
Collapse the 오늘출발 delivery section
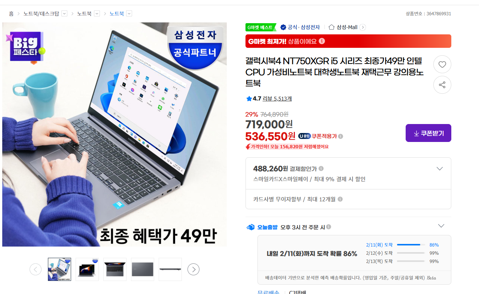441,226
